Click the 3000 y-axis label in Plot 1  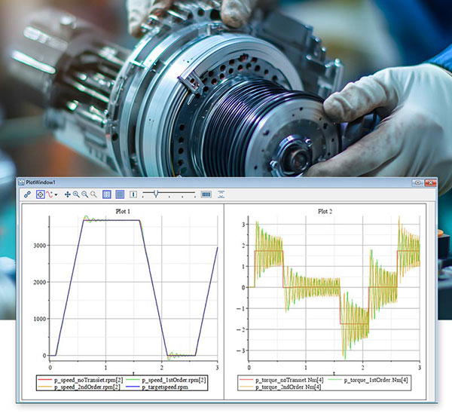[39, 246]
